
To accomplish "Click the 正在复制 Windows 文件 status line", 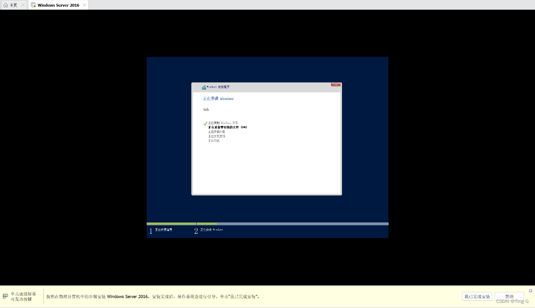I will click(x=223, y=123).
